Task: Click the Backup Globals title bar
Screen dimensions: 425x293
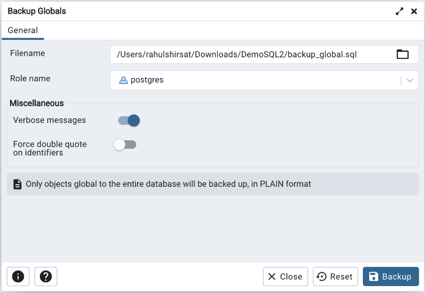Action: (159, 11)
